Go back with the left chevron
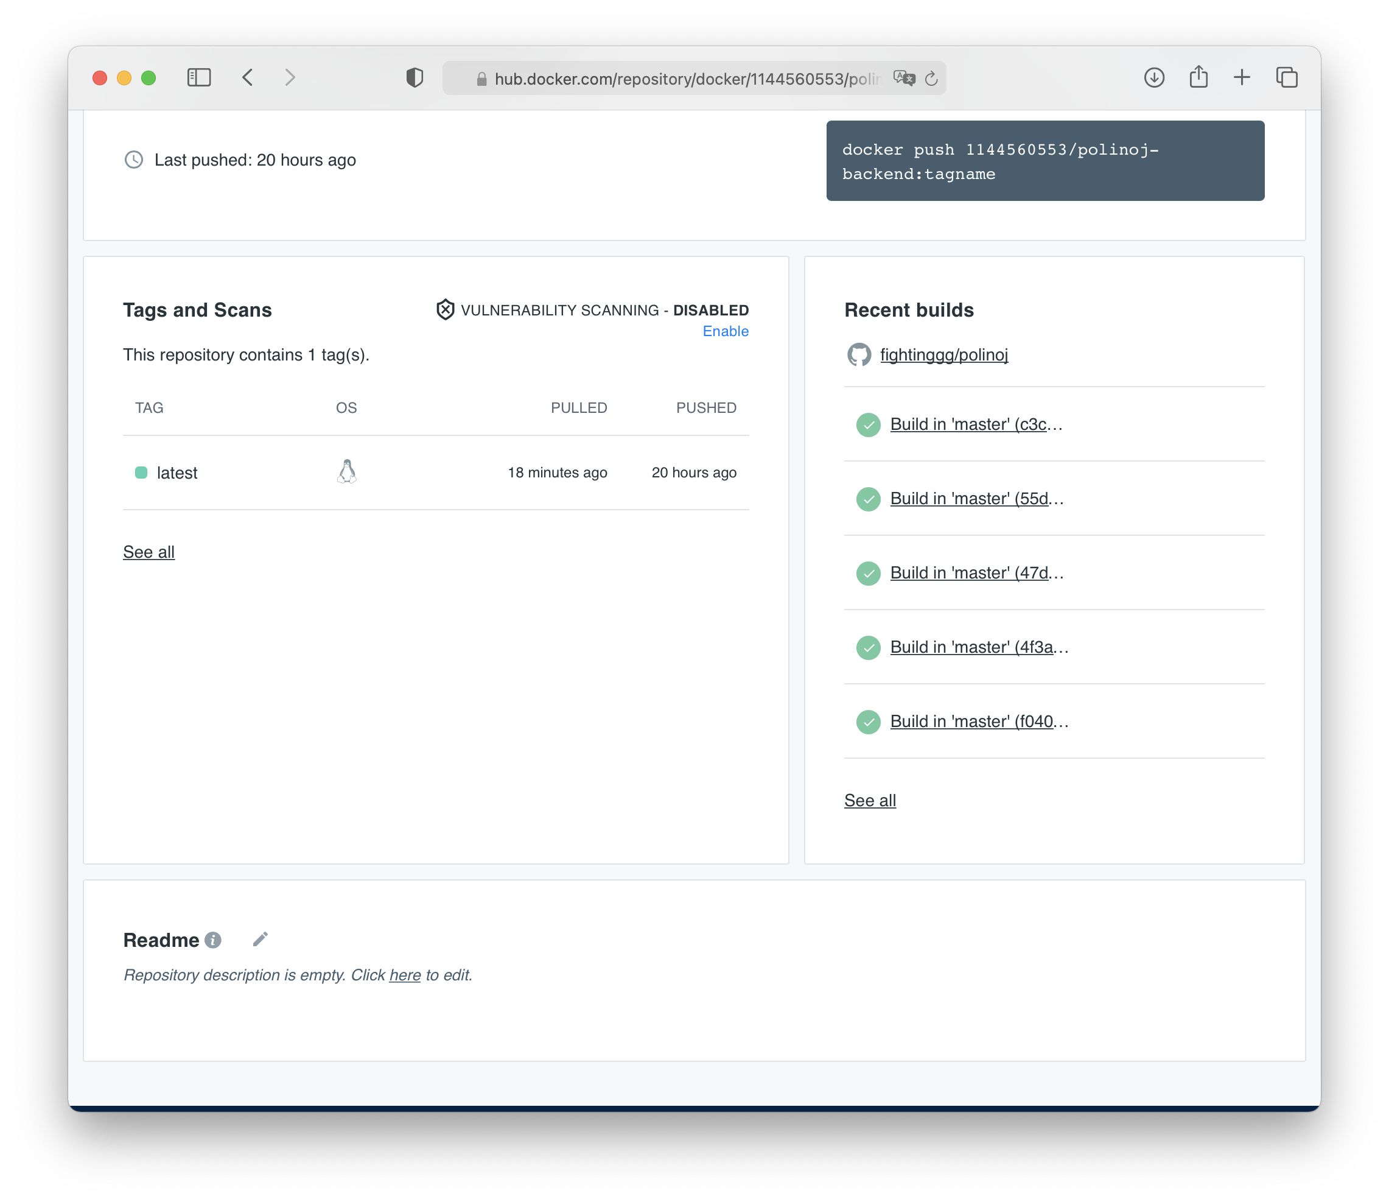 (x=247, y=78)
